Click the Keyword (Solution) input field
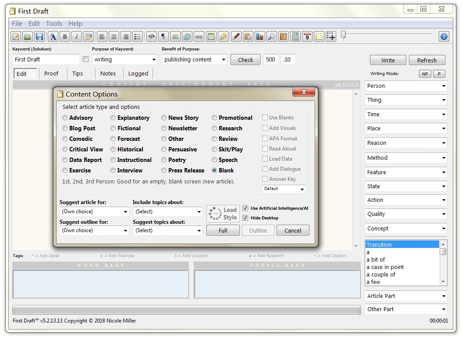 [x=46, y=60]
